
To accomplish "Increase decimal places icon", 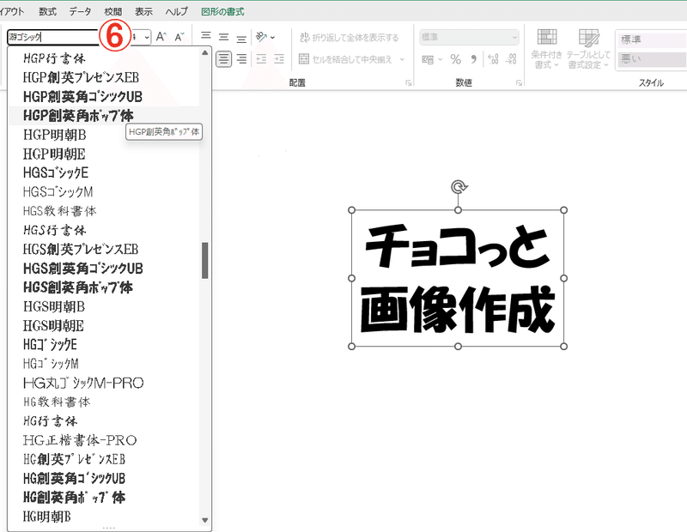I will click(x=493, y=59).
